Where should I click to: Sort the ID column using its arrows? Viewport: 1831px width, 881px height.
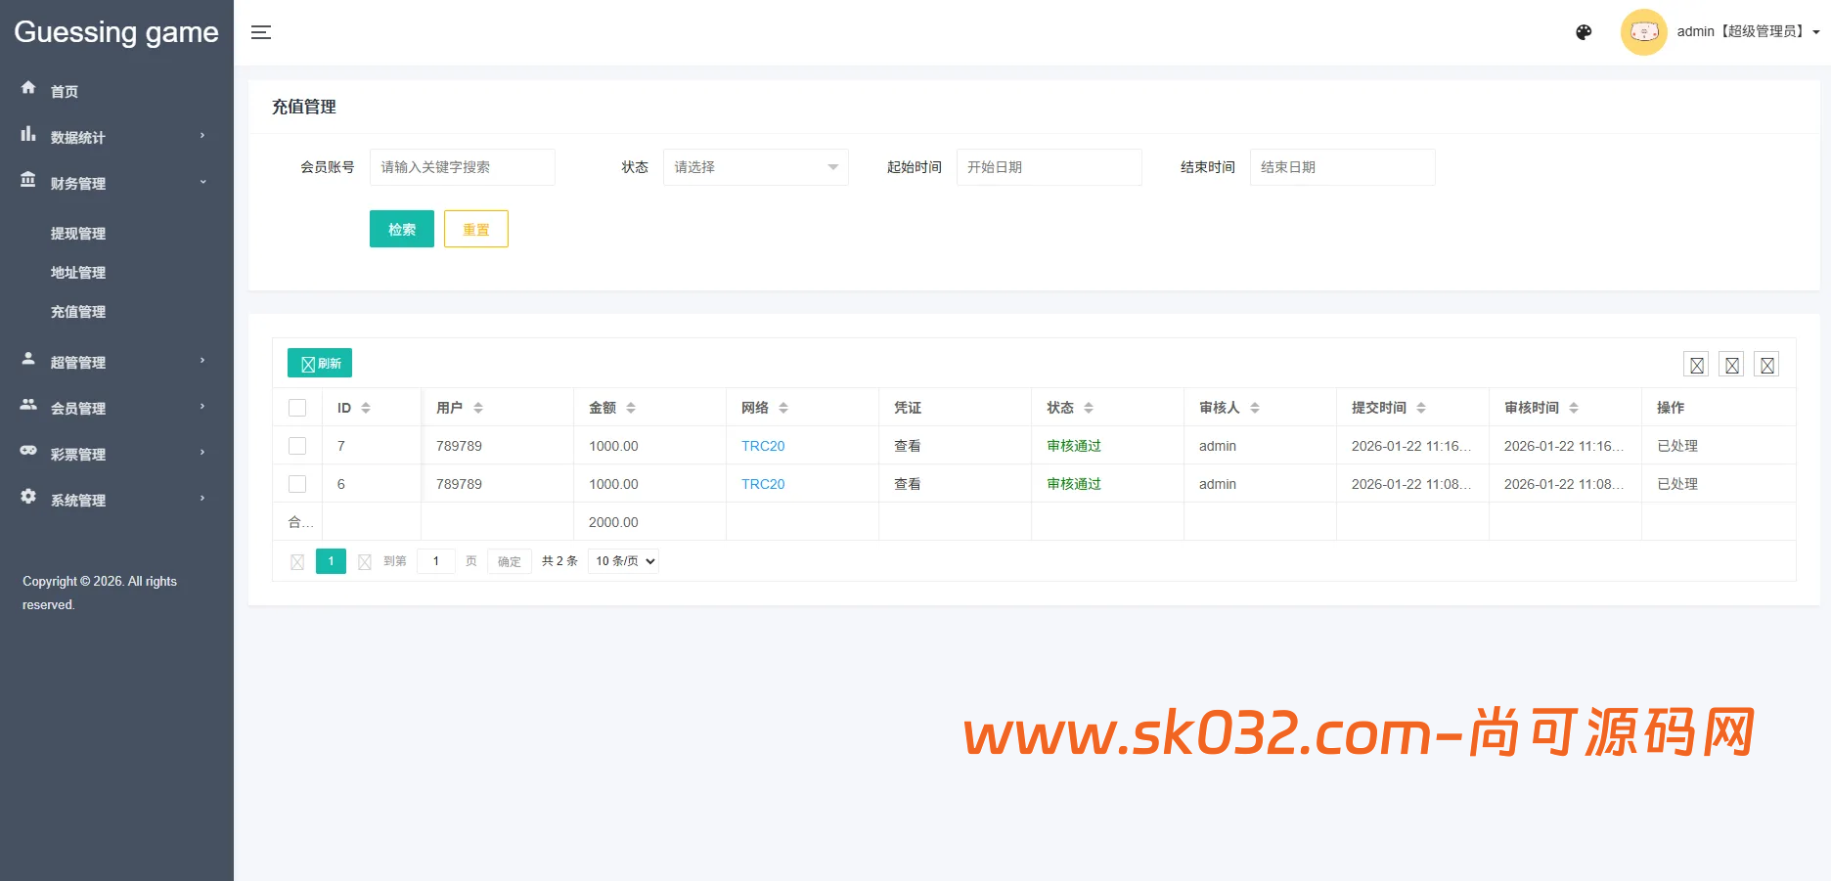(x=366, y=408)
